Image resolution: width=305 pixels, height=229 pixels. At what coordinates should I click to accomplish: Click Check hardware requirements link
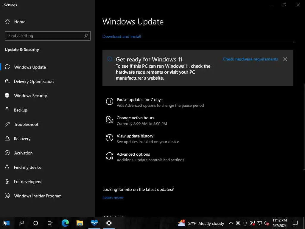click(250, 59)
